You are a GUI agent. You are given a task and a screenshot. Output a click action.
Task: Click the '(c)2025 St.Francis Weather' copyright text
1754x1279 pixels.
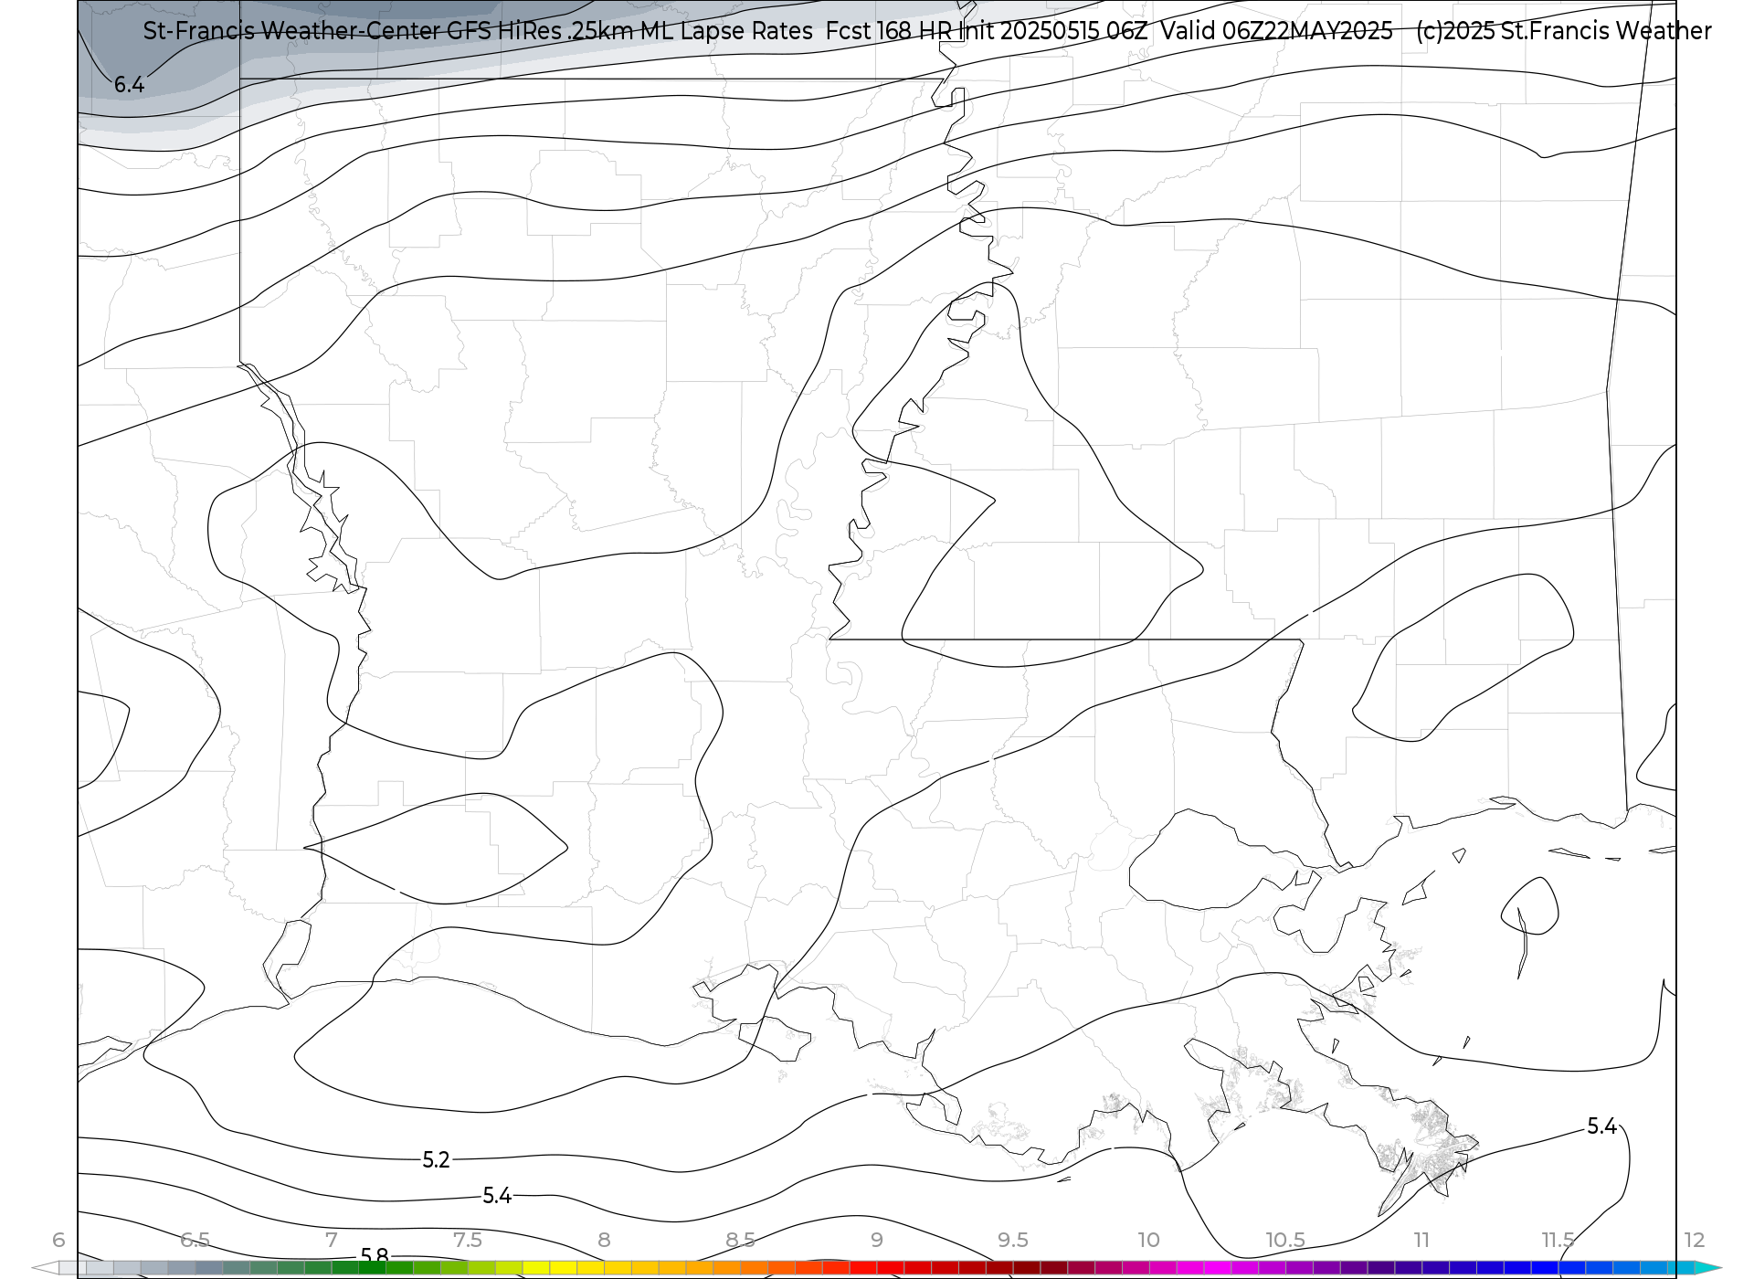coord(1563,31)
